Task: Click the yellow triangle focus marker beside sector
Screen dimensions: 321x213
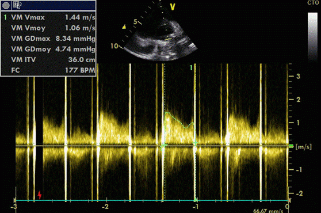Action: point(124,26)
